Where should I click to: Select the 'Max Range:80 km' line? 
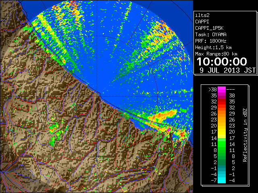pyautogui.click(x=216, y=54)
